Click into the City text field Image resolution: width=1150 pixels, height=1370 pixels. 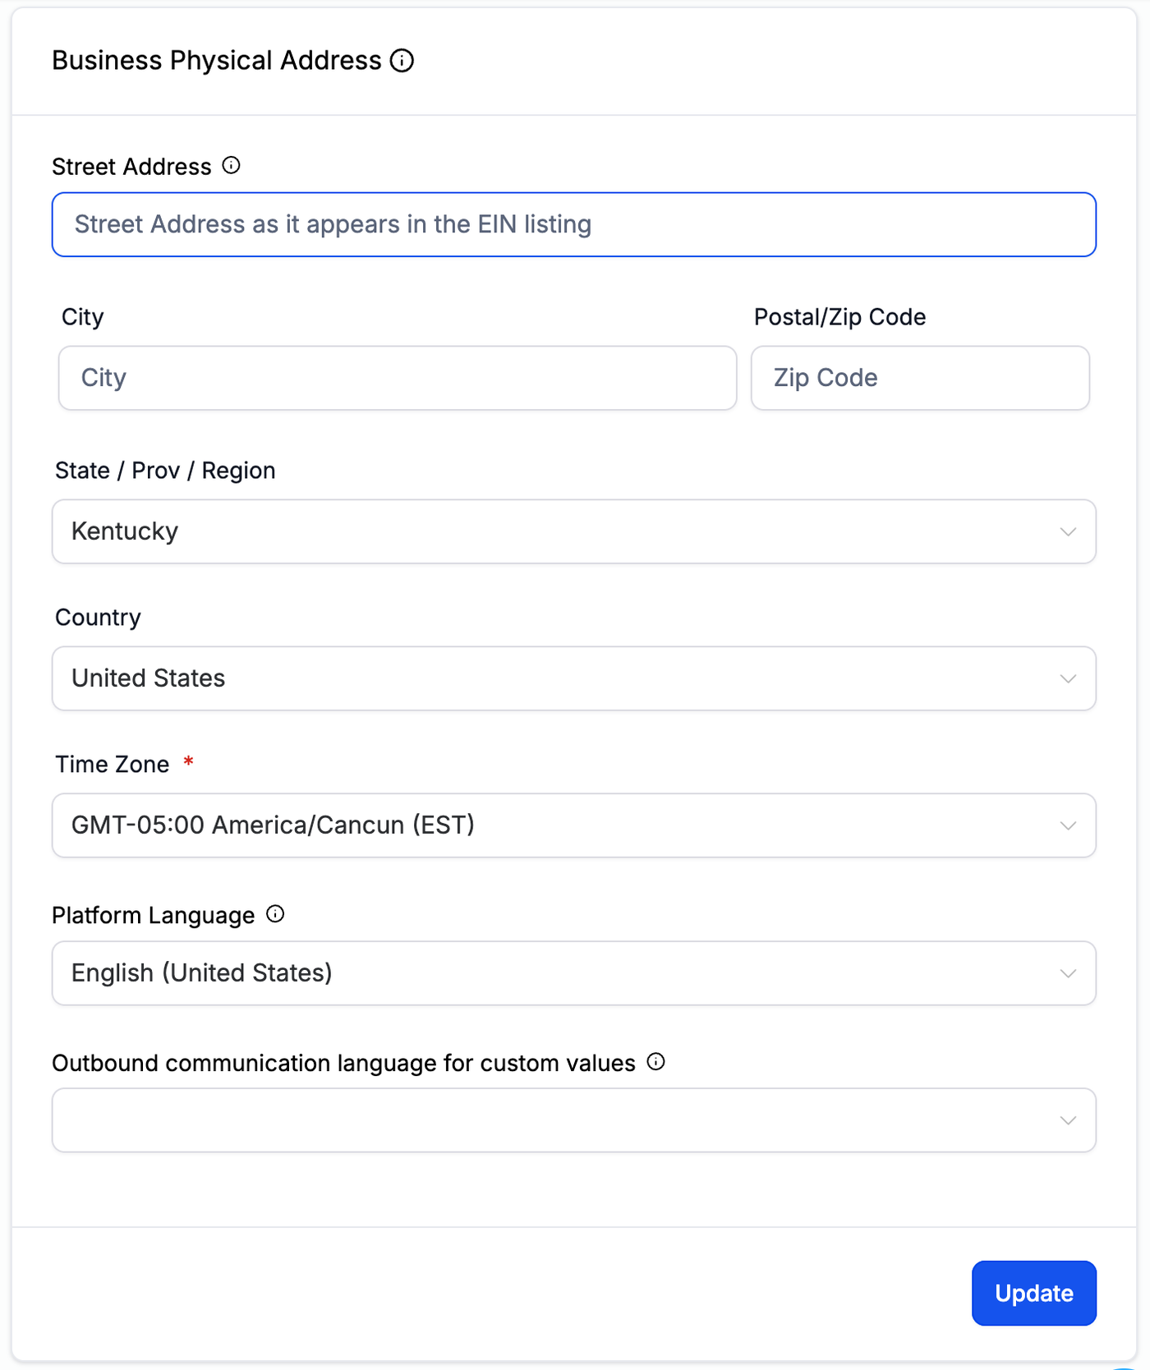[398, 378]
